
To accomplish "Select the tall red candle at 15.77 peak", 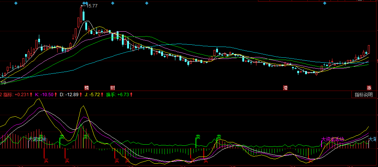I will point(81,16).
